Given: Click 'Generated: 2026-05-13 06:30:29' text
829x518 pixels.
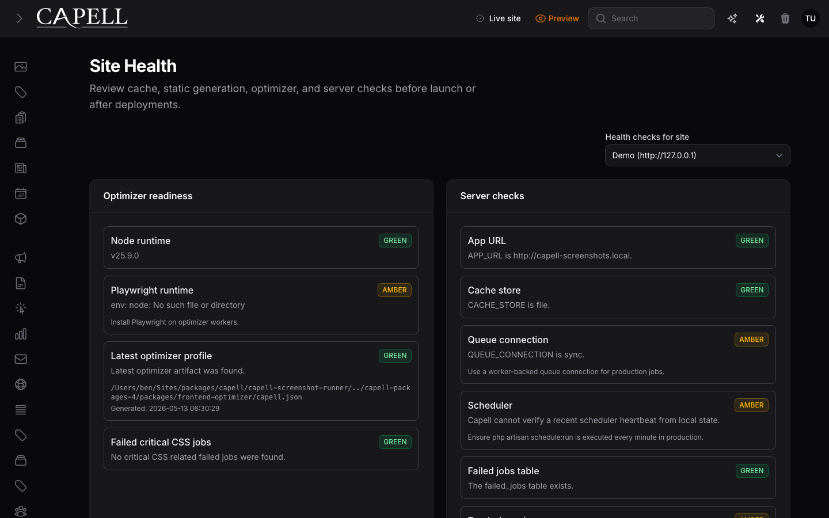Looking at the screenshot, I should pos(165,409).
